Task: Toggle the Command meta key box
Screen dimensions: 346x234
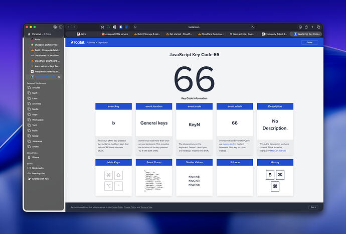Action: pos(108,175)
